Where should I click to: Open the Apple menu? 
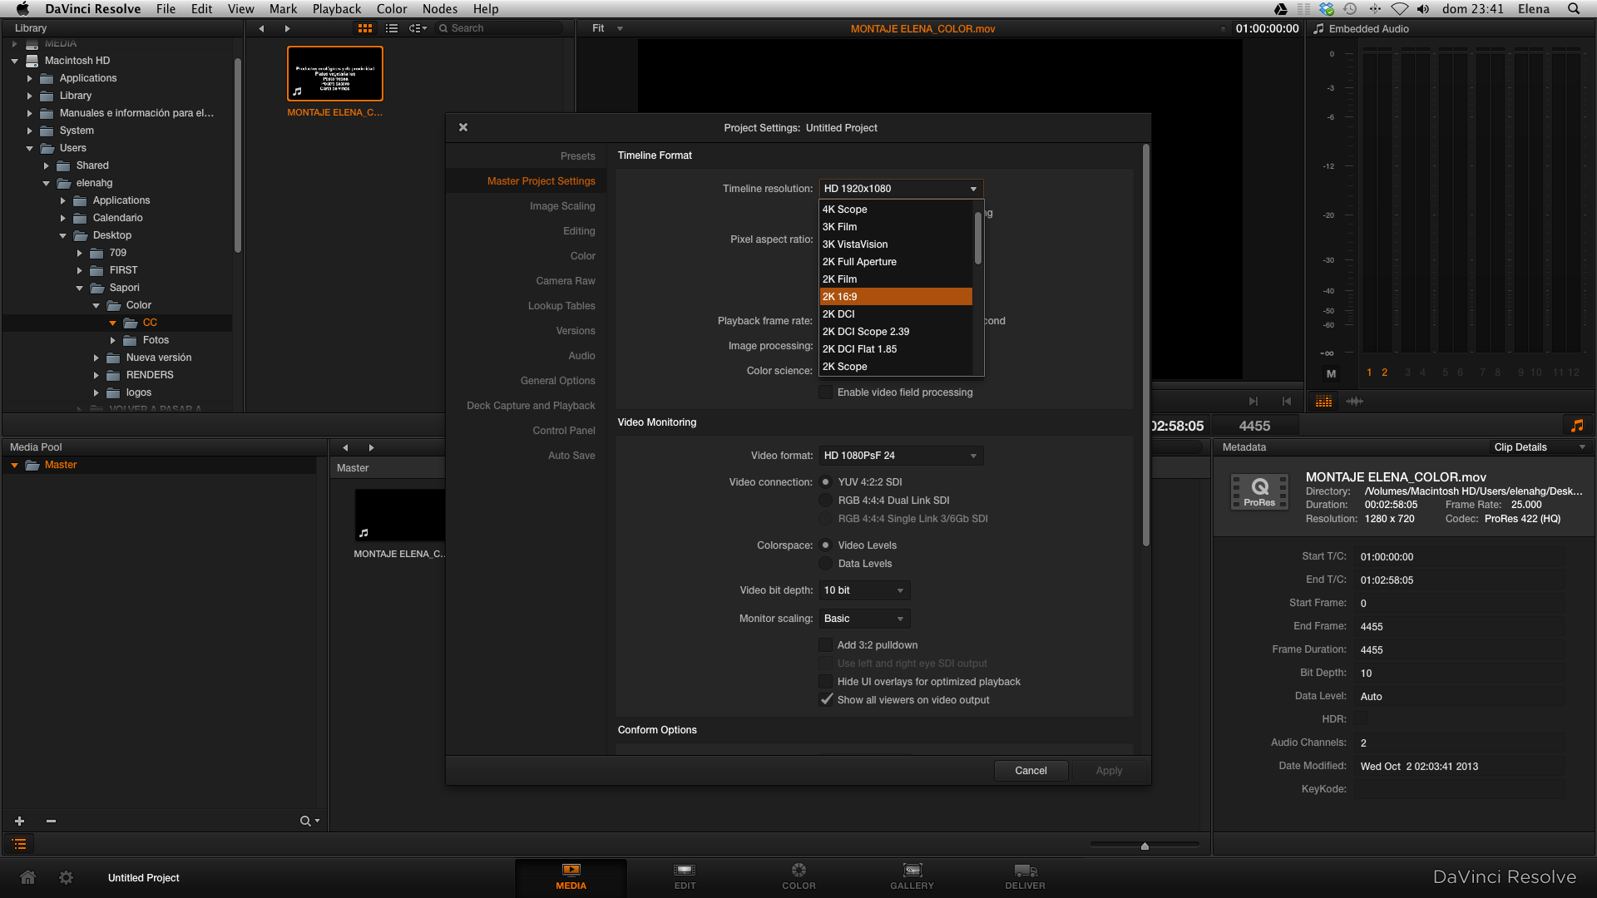tap(22, 9)
